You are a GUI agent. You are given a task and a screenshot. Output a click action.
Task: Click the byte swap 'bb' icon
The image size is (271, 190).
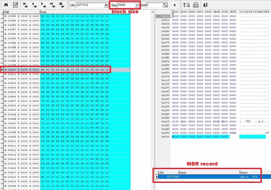(x=196, y=5)
